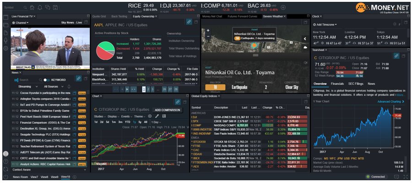Open the Streaming dropdown in News panel

[28, 87]
